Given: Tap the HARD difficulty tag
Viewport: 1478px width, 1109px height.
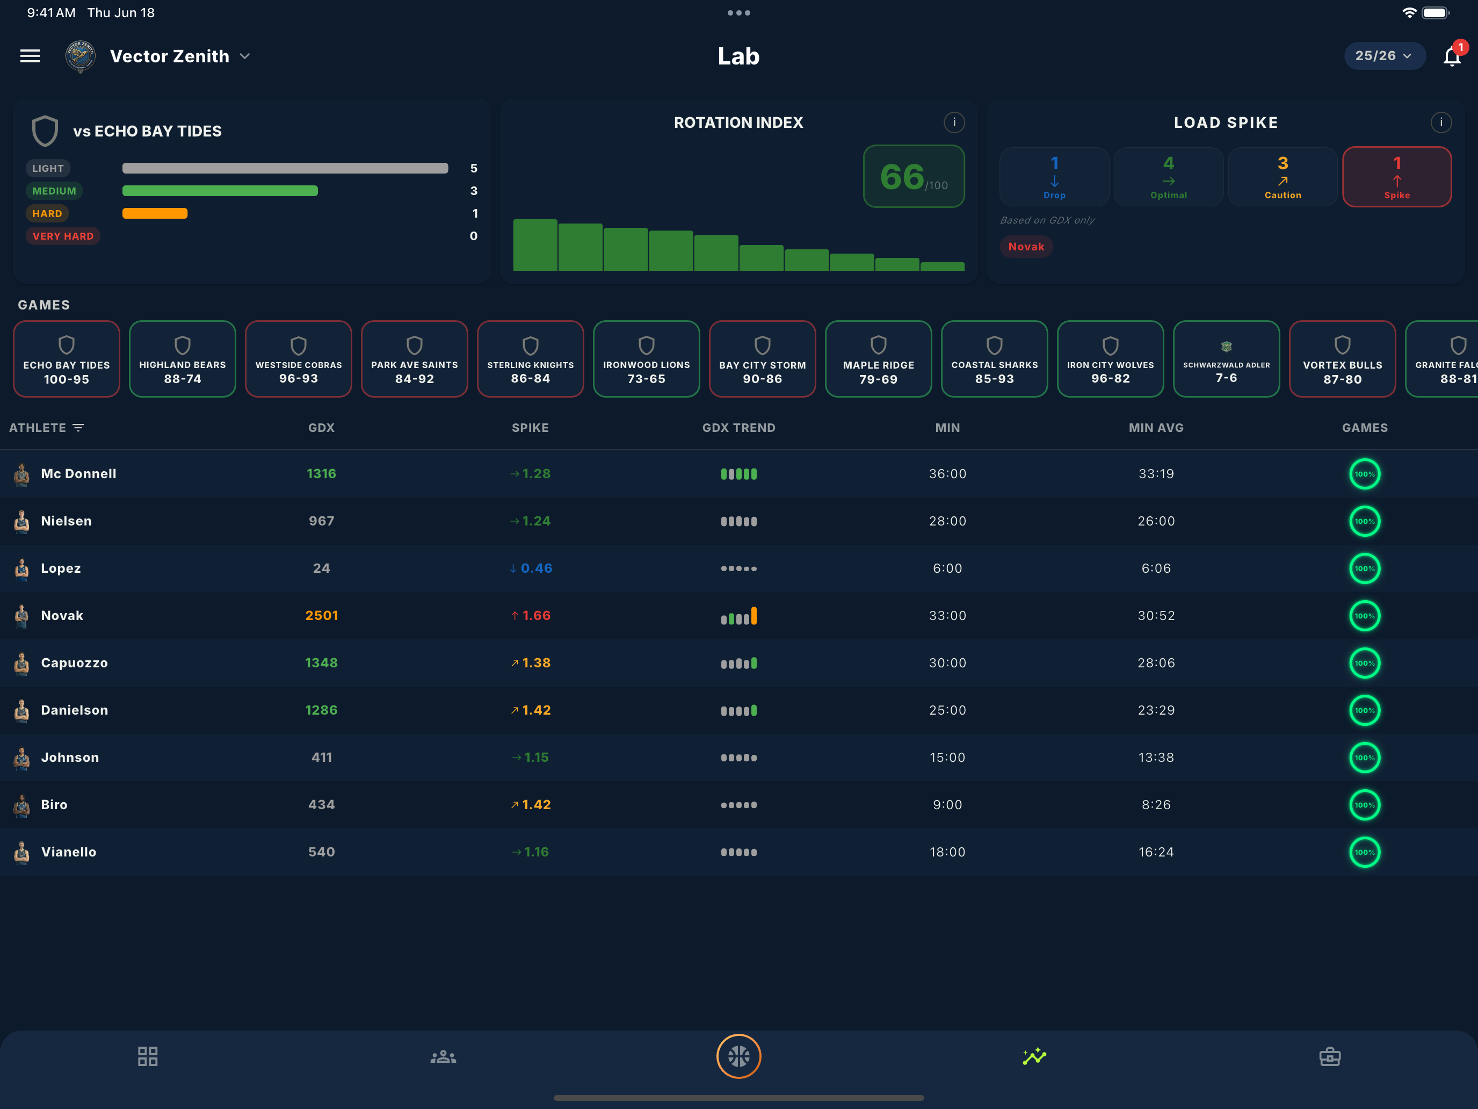Looking at the screenshot, I should click(x=47, y=214).
